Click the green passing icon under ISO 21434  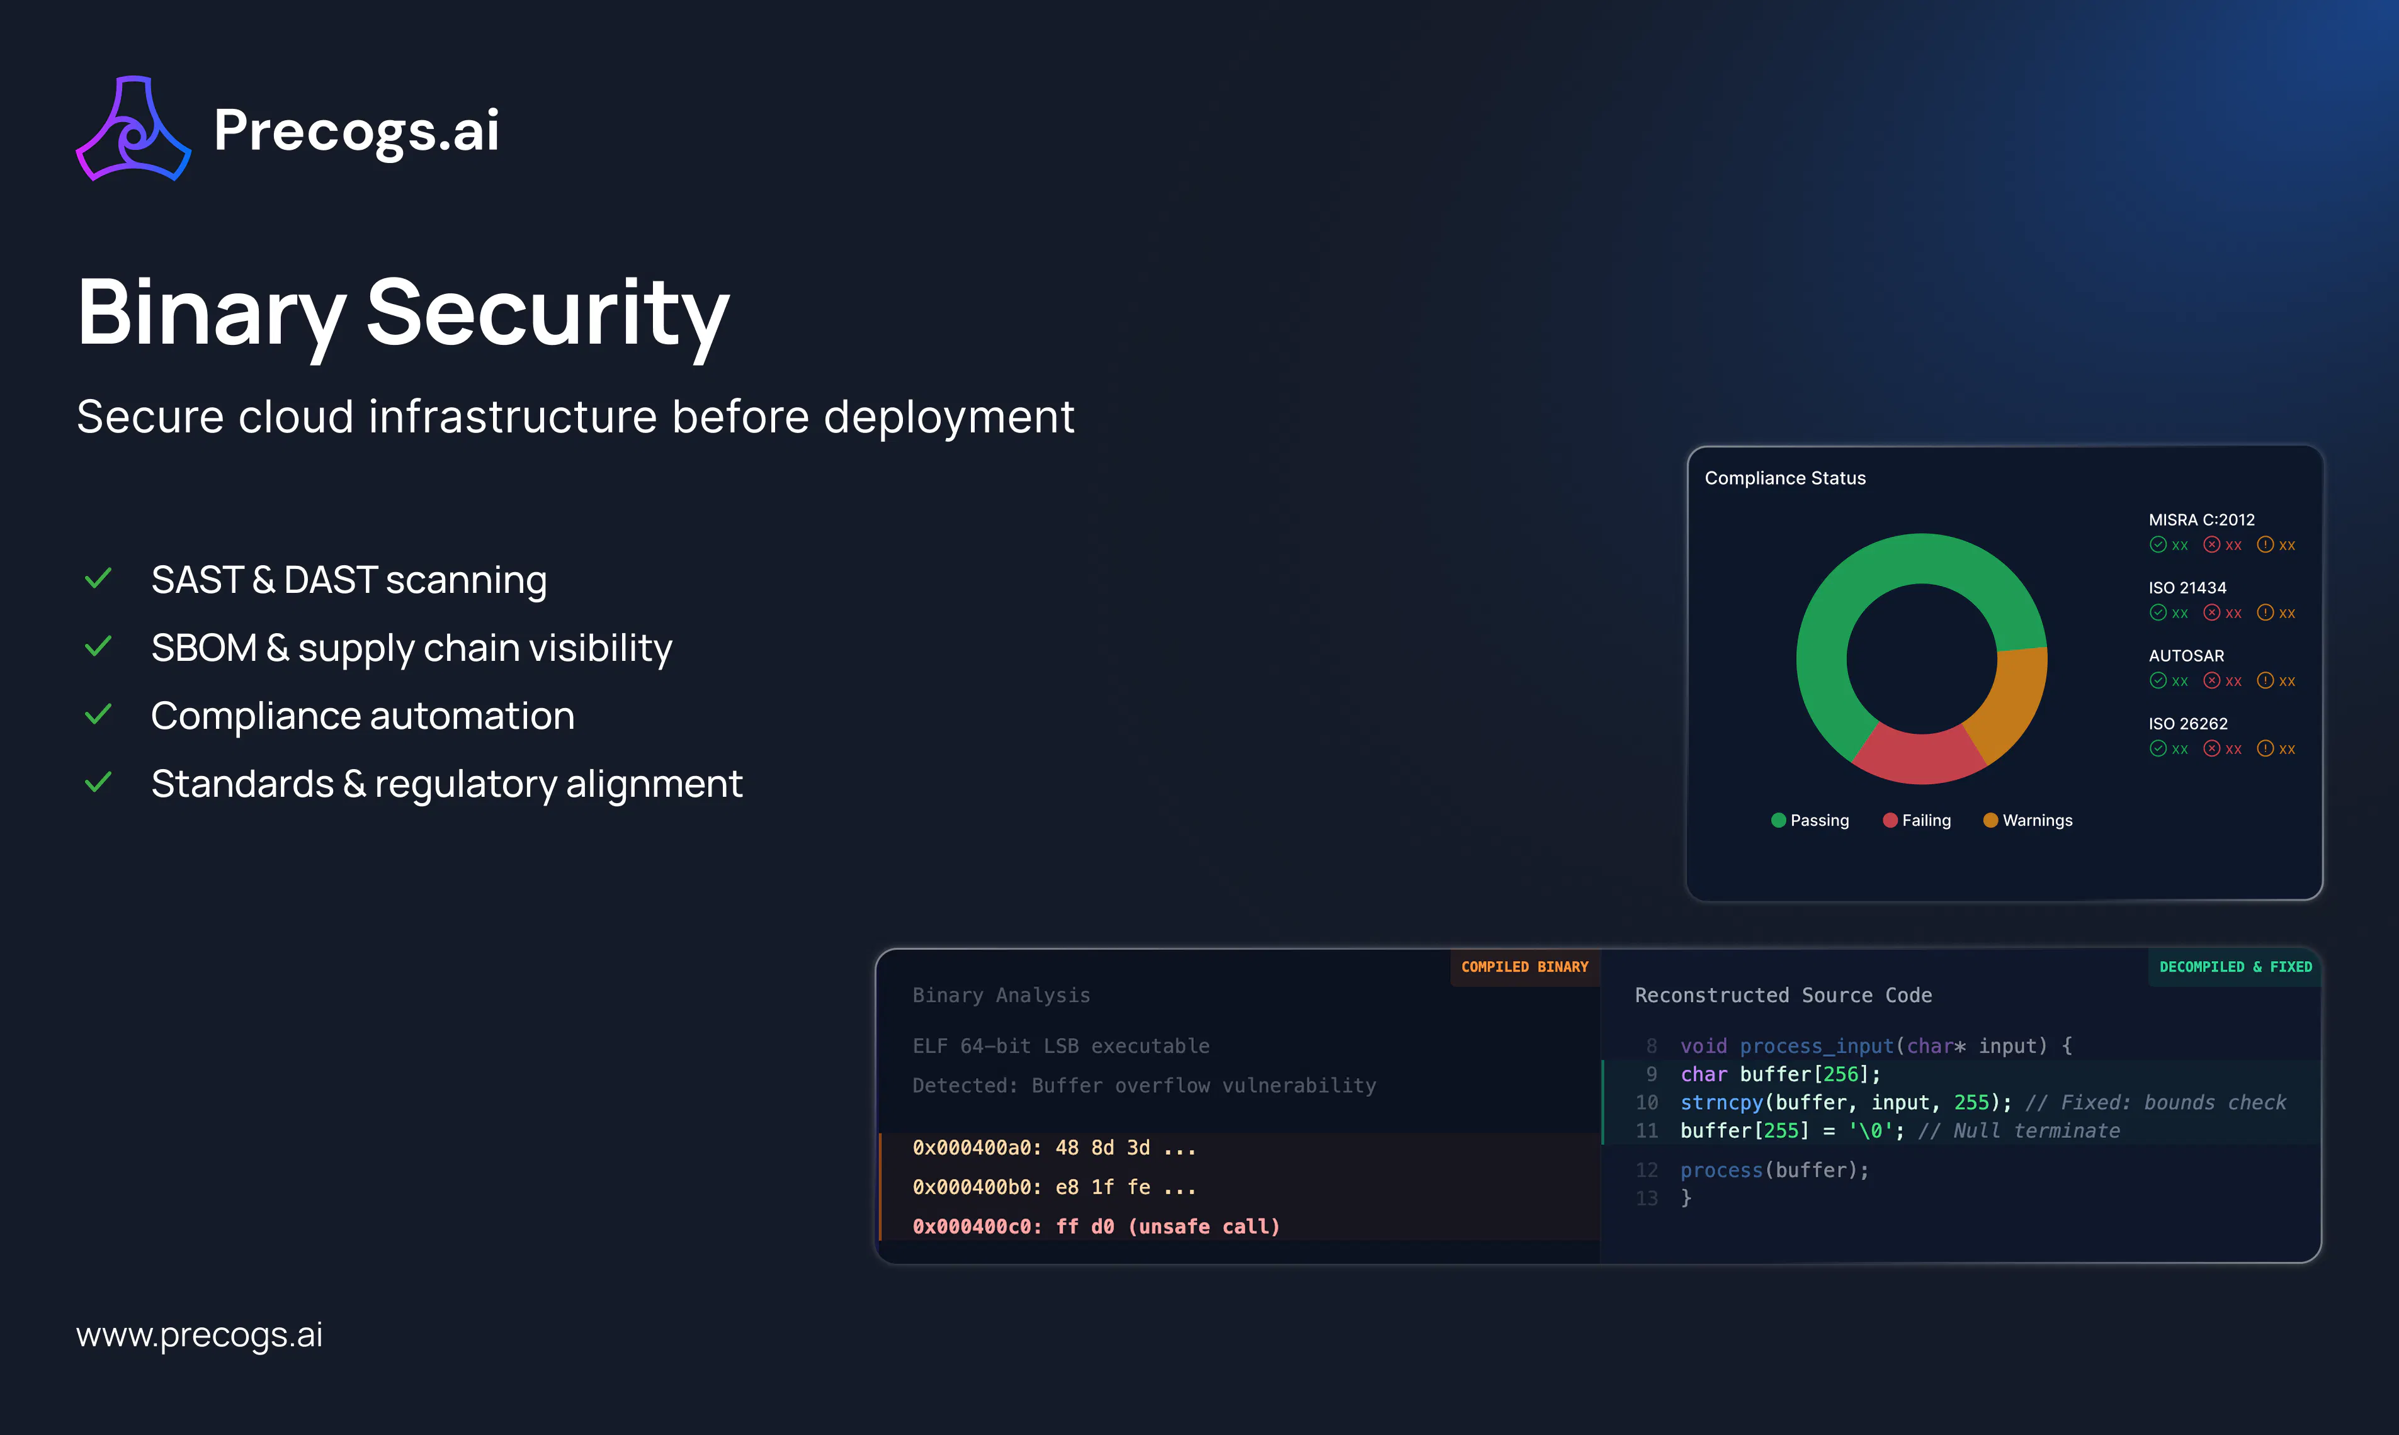tap(2158, 612)
